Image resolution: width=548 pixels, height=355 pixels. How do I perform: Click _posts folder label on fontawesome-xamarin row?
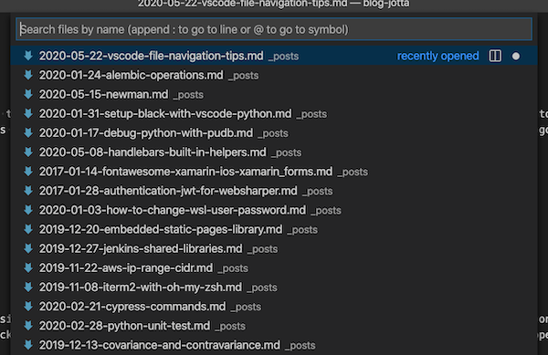coord(353,172)
